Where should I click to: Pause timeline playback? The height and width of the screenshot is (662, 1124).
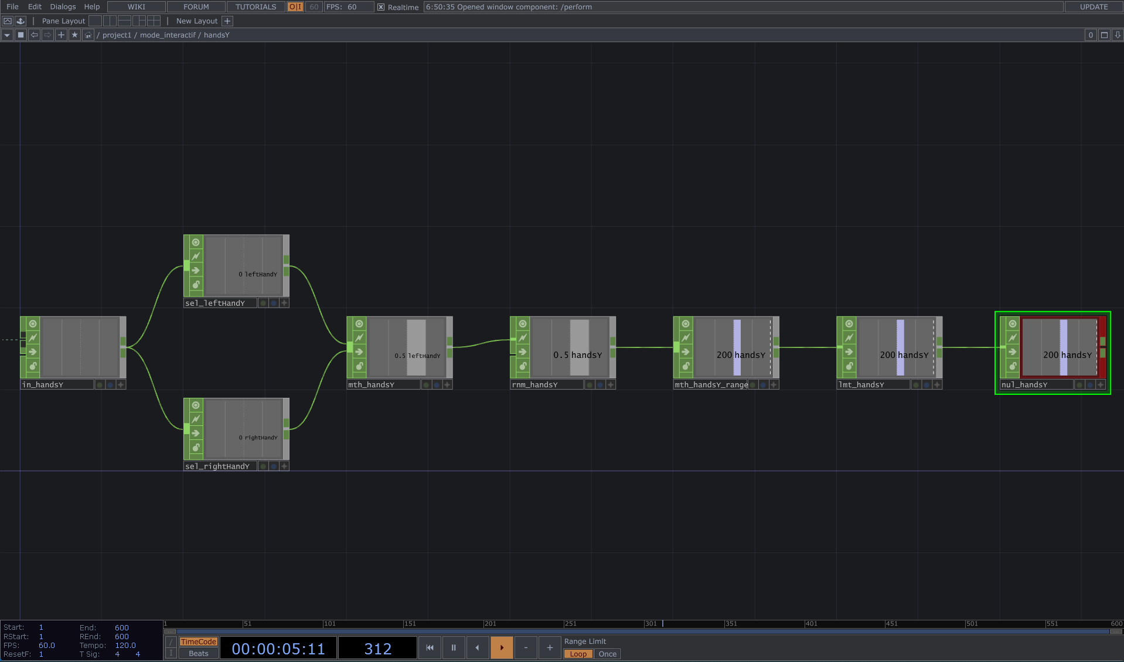click(453, 648)
